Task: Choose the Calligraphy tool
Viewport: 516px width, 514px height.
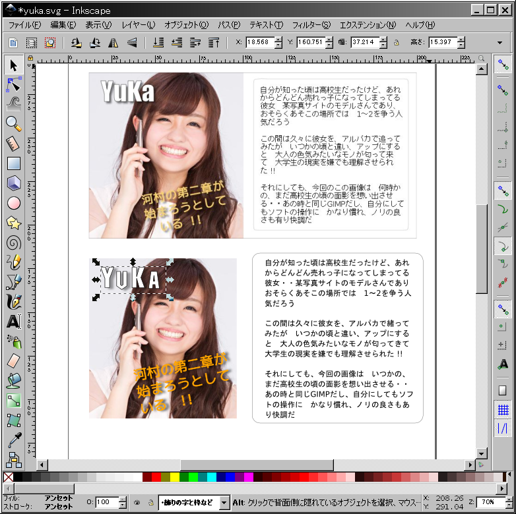Action: [13, 301]
